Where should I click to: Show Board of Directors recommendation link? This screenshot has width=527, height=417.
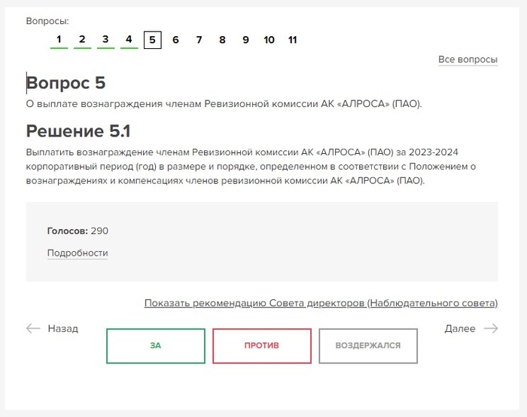pyautogui.click(x=321, y=303)
